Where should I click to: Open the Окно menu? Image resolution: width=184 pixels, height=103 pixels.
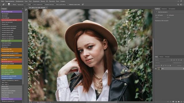pyautogui.click(x=57, y=1)
